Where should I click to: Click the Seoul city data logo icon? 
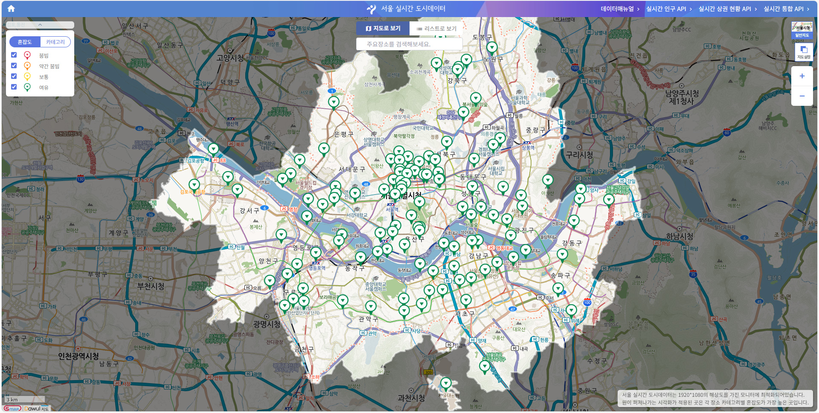tap(372, 9)
